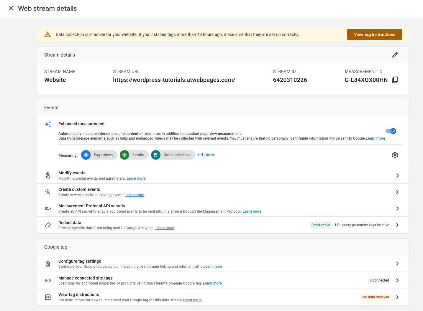423x311 pixels.
Task: Open Learn more under Measurement Protocol API secrets
Action: click(x=252, y=211)
